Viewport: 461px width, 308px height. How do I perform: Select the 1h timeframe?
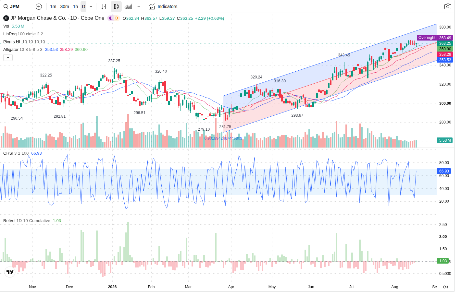75,6
